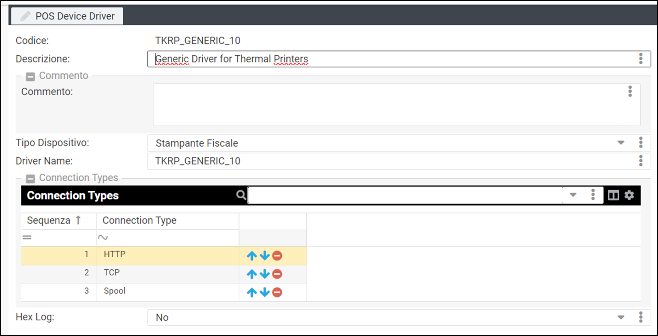Click the Connection Type column header
658x336 pixels.
coord(139,221)
